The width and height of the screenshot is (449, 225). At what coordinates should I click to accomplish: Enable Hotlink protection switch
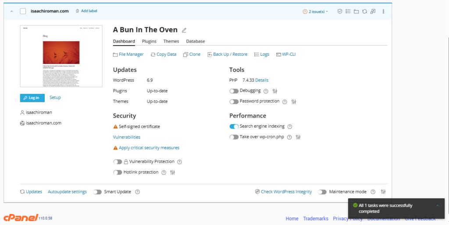click(118, 172)
